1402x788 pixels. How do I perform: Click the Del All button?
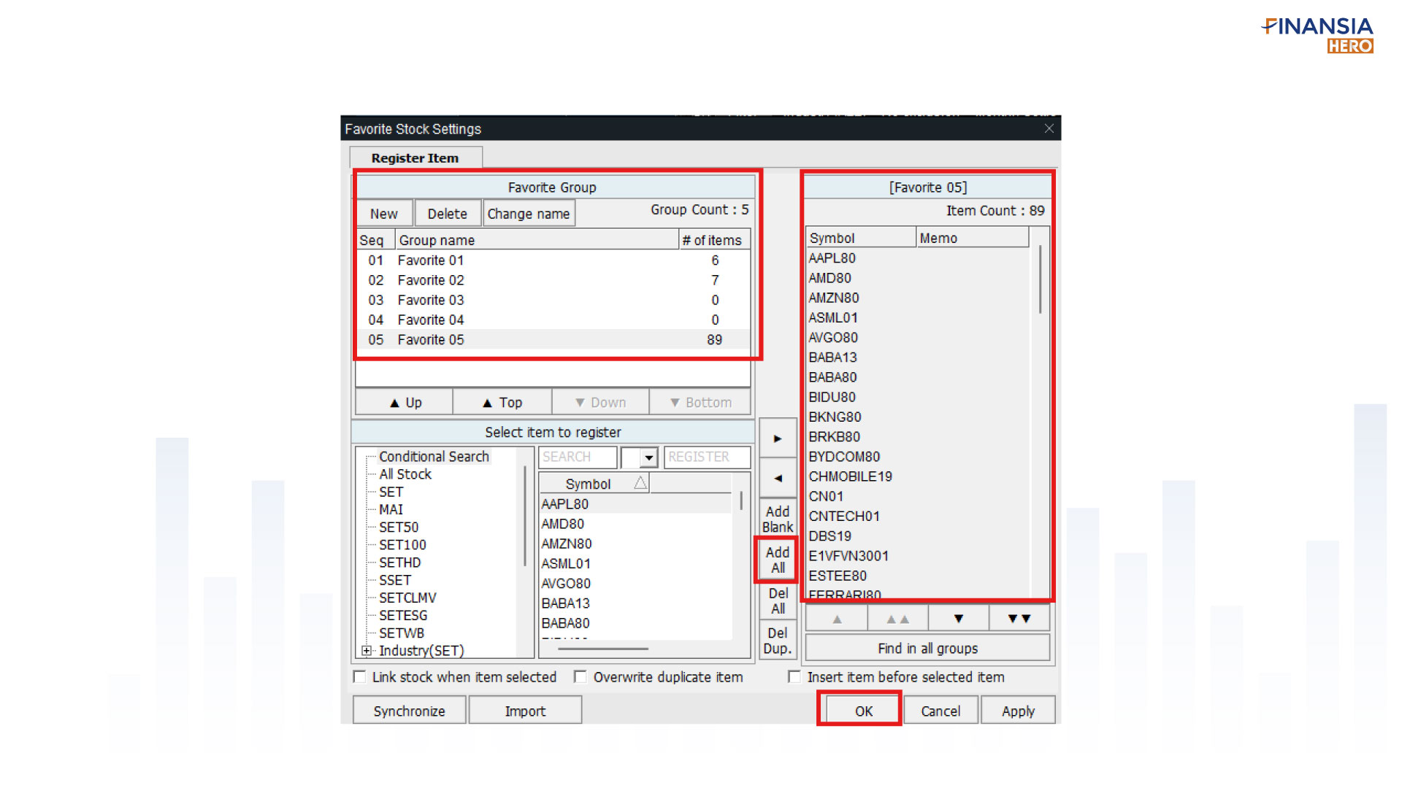(778, 600)
